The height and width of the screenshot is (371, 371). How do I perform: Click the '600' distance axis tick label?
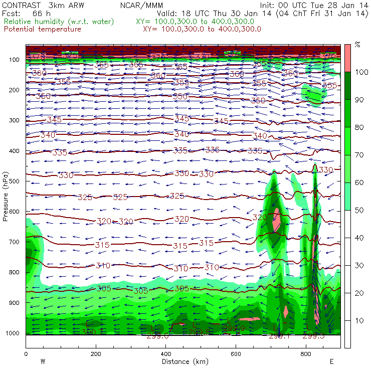pos(236,354)
